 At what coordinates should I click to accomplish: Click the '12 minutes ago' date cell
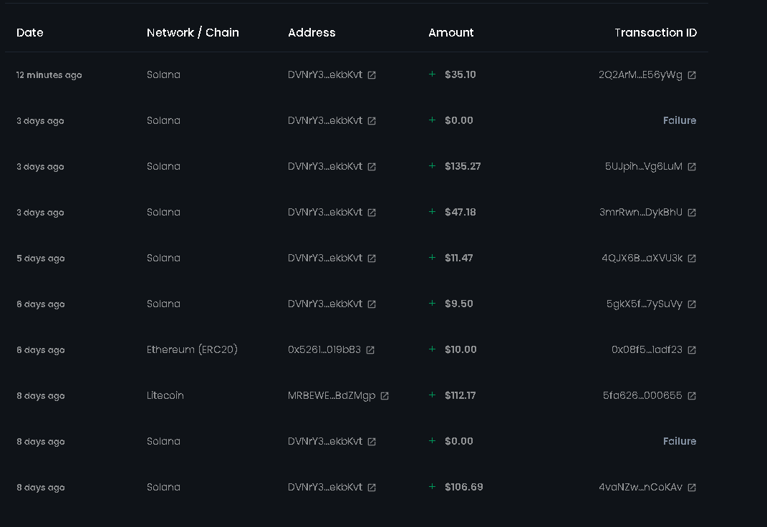(x=49, y=74)
